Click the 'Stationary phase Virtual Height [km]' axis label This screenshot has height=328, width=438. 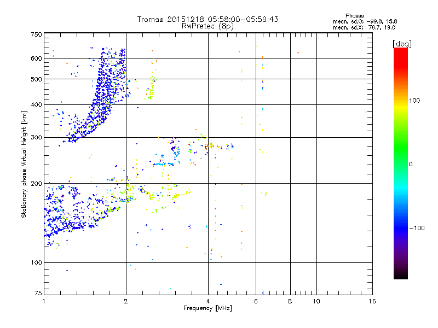(x=24, y=164)
